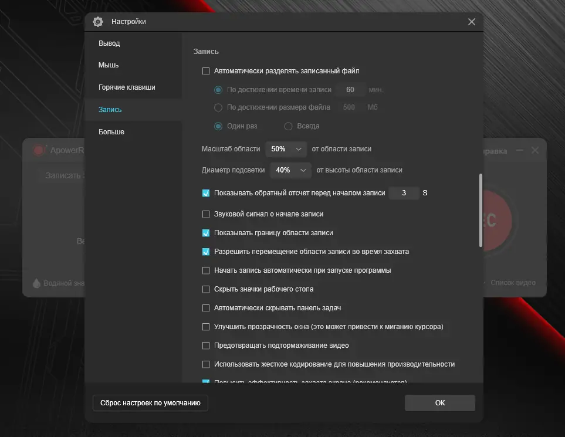565x437 pixels.
Task: Check Автоматически скрывать панель задач
Action: (206, 308)
